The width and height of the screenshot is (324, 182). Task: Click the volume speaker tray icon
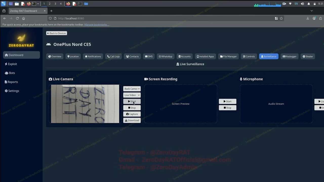coord(302,4)
